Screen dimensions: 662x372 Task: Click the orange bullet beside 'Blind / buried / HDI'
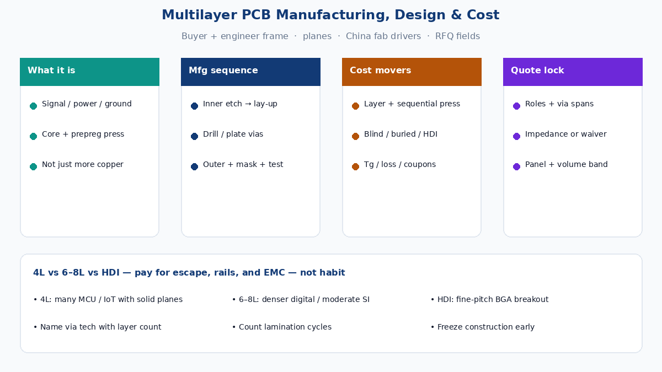[x=355, y=136]
